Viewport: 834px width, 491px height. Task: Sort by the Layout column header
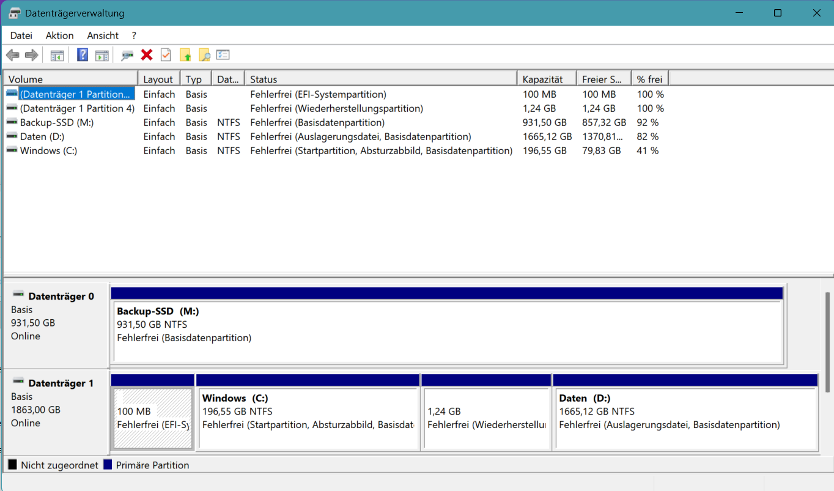(159, 79)
